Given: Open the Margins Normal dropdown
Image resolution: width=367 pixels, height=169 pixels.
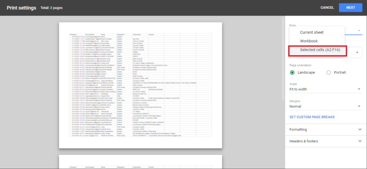Looking at the screenshot, I should tap(326, 106).
